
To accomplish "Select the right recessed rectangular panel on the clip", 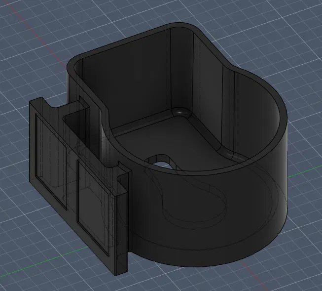I will pos(93,208).
